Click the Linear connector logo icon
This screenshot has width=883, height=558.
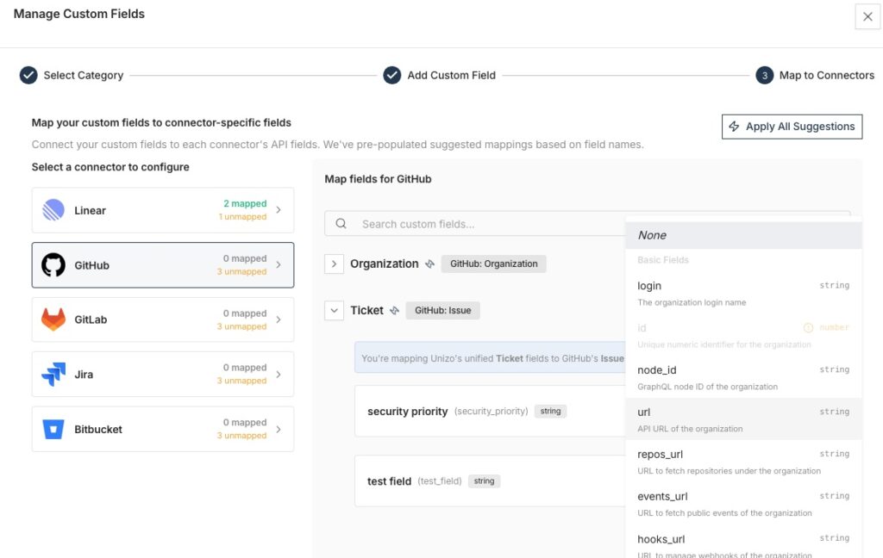tap(53, 210)
